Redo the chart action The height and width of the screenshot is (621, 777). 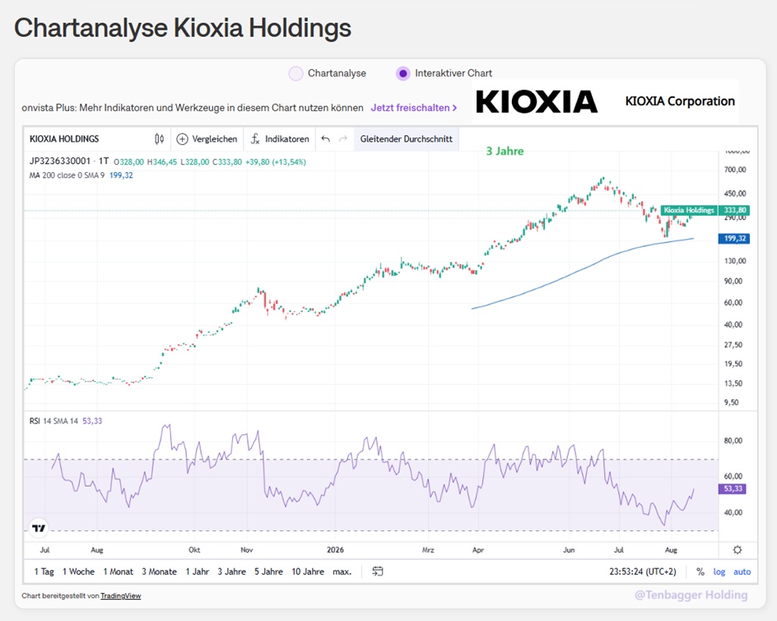tap(343, 139)
